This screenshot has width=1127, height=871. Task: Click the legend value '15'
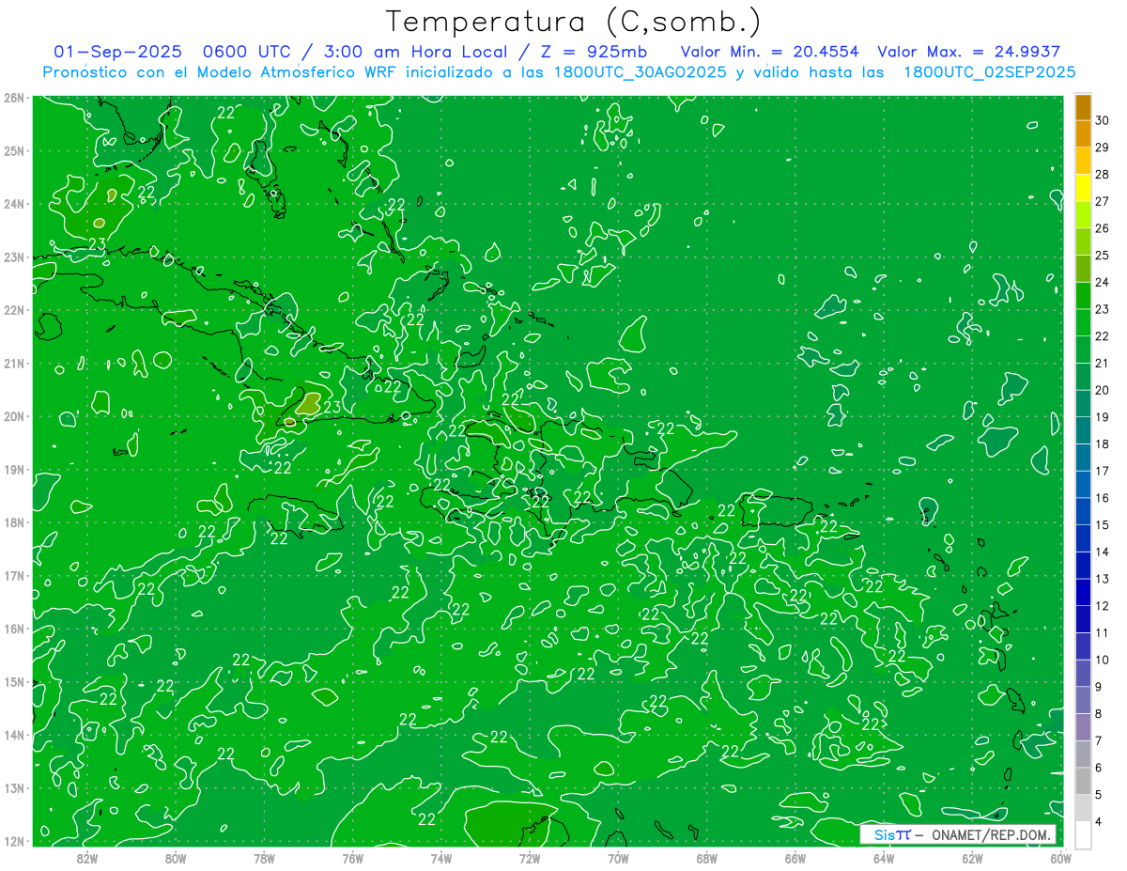click(1102, 524)
